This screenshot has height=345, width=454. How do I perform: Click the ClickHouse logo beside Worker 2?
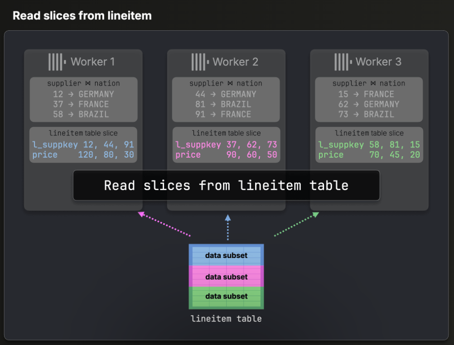click(x=200, y=62)
